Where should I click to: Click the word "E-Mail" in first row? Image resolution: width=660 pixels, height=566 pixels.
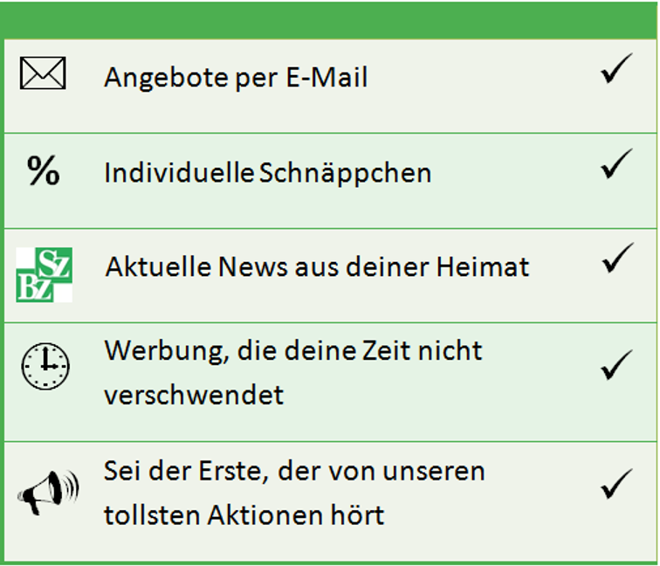327,77
